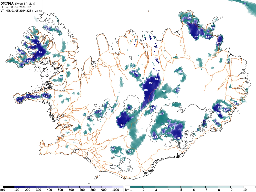Click the darkest blue 100–200 m legend swatch
The image size is (256, 192).
pos(20,187)
